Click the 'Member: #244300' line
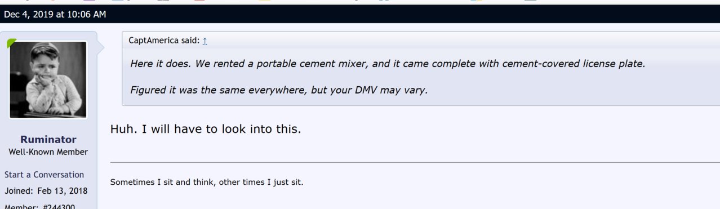Image resolution: width=720 pixels, height=209 pixels. (x=39, y=206)
